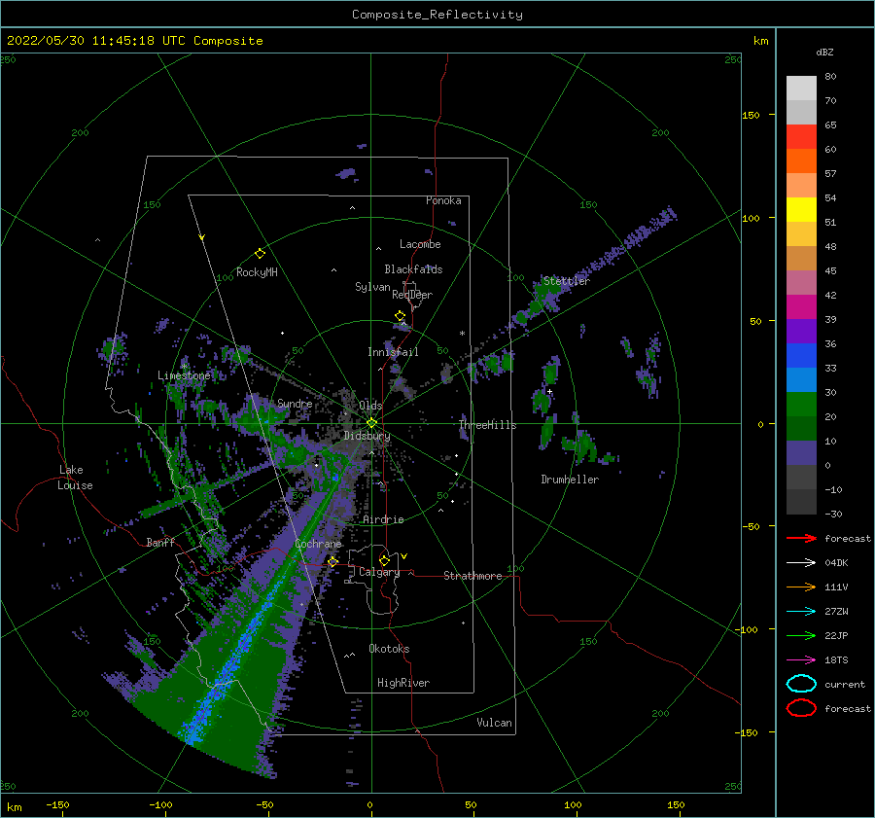Click the RedDeer city label
875x818 pixels.
[412, 295]
